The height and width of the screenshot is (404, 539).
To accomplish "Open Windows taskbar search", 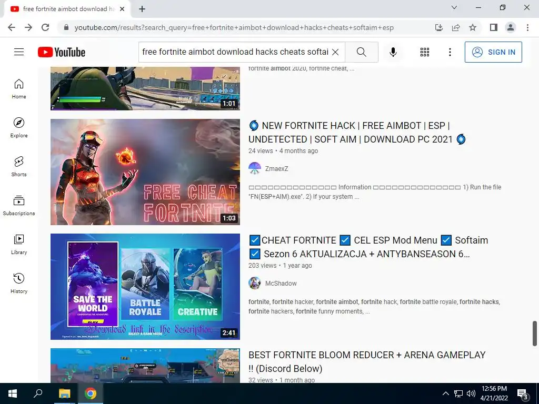I will coord(38,393).
